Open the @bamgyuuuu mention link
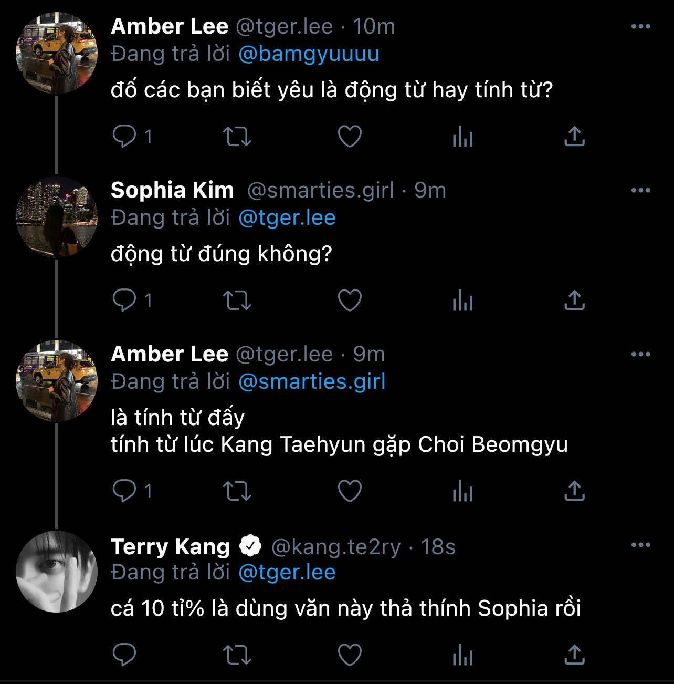 (309, 54)
